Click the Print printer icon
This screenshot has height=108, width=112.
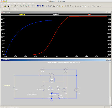(60, 6)
